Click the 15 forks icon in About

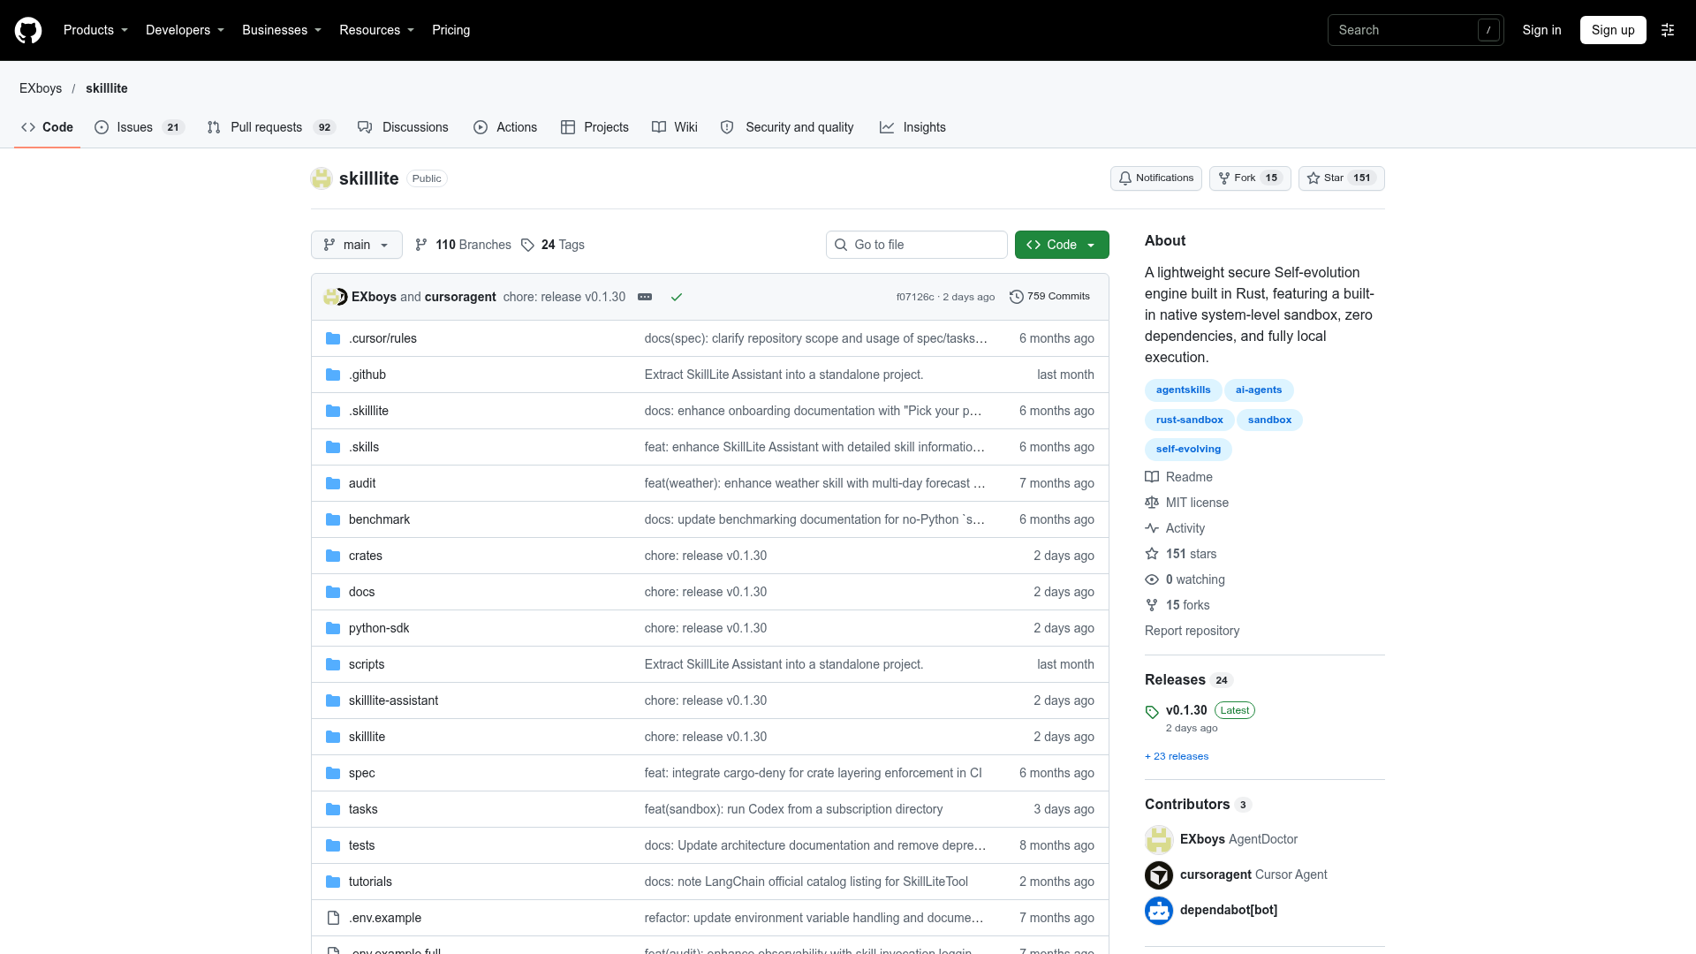click(1152, 605)
